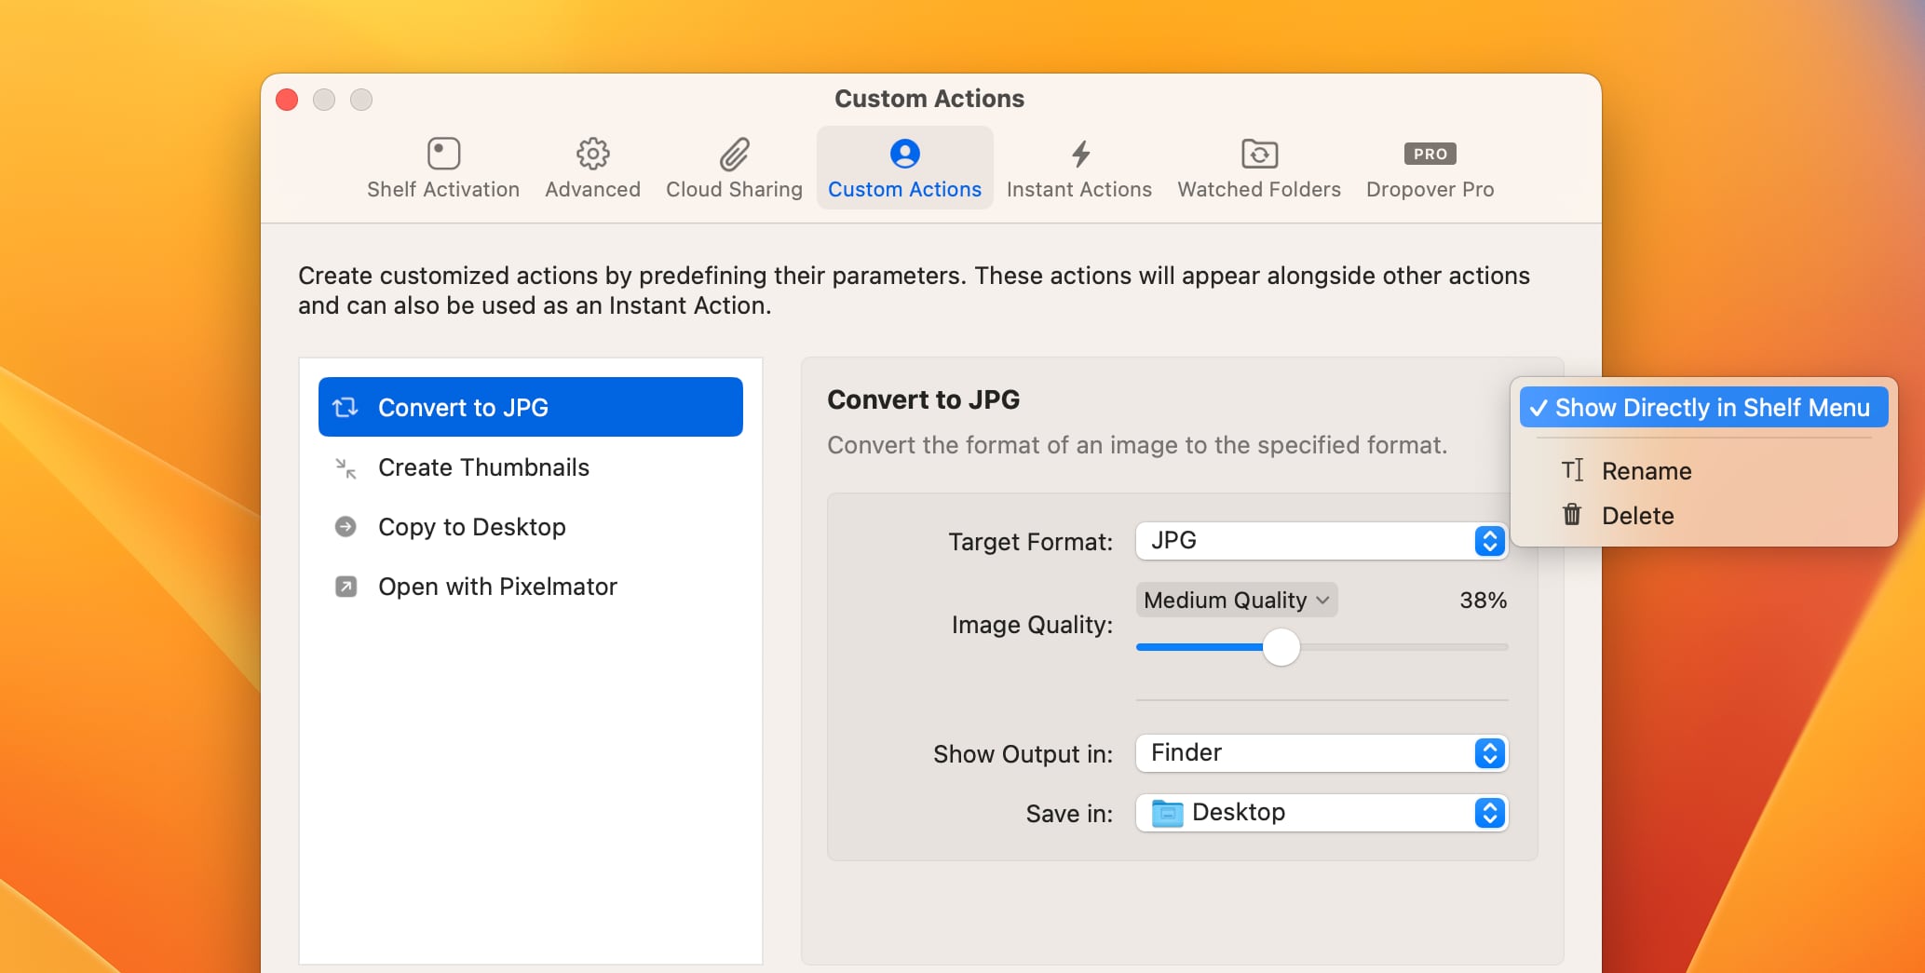Expand the Target Format JPG dropdown
Screen dimensions: 1925x973
click(1321, 541)
